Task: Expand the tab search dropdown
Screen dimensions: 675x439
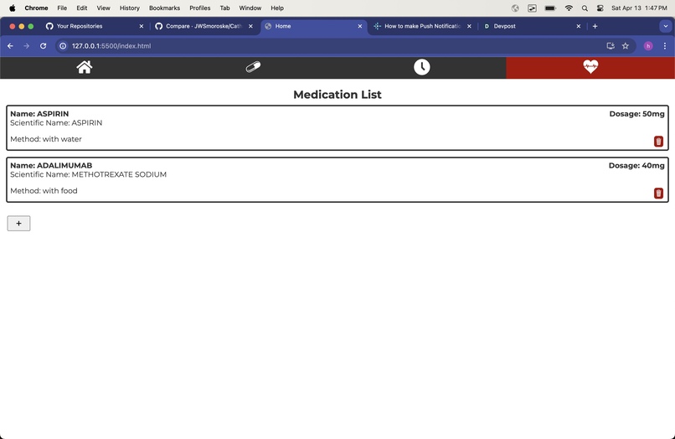Action: 665,26
